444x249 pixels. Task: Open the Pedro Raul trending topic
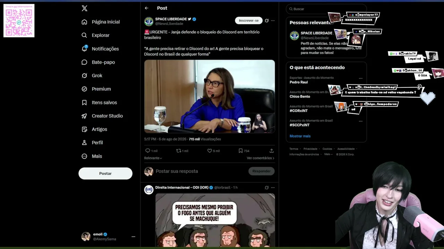[299, 82]
